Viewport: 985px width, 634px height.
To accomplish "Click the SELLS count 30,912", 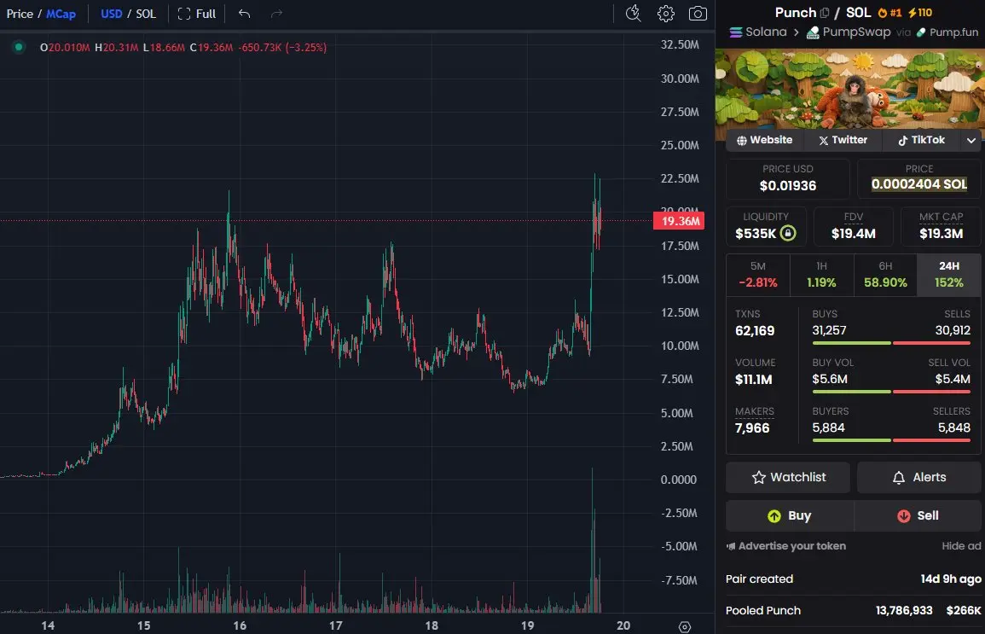I will click(953, 330).
